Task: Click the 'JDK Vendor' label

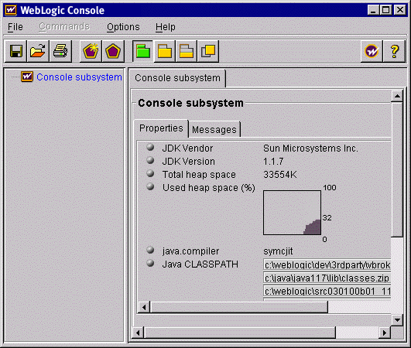Action: (x=187, y=148)
